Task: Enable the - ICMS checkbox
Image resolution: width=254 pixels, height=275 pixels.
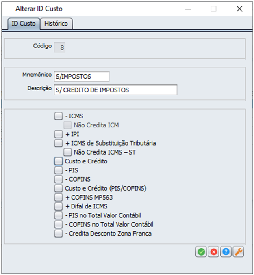Action: [59, 116]
